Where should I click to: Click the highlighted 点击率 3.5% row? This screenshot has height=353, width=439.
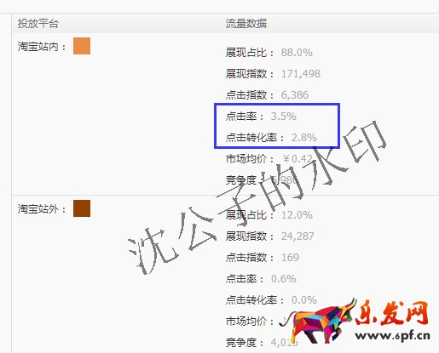(x=261, y=117)
